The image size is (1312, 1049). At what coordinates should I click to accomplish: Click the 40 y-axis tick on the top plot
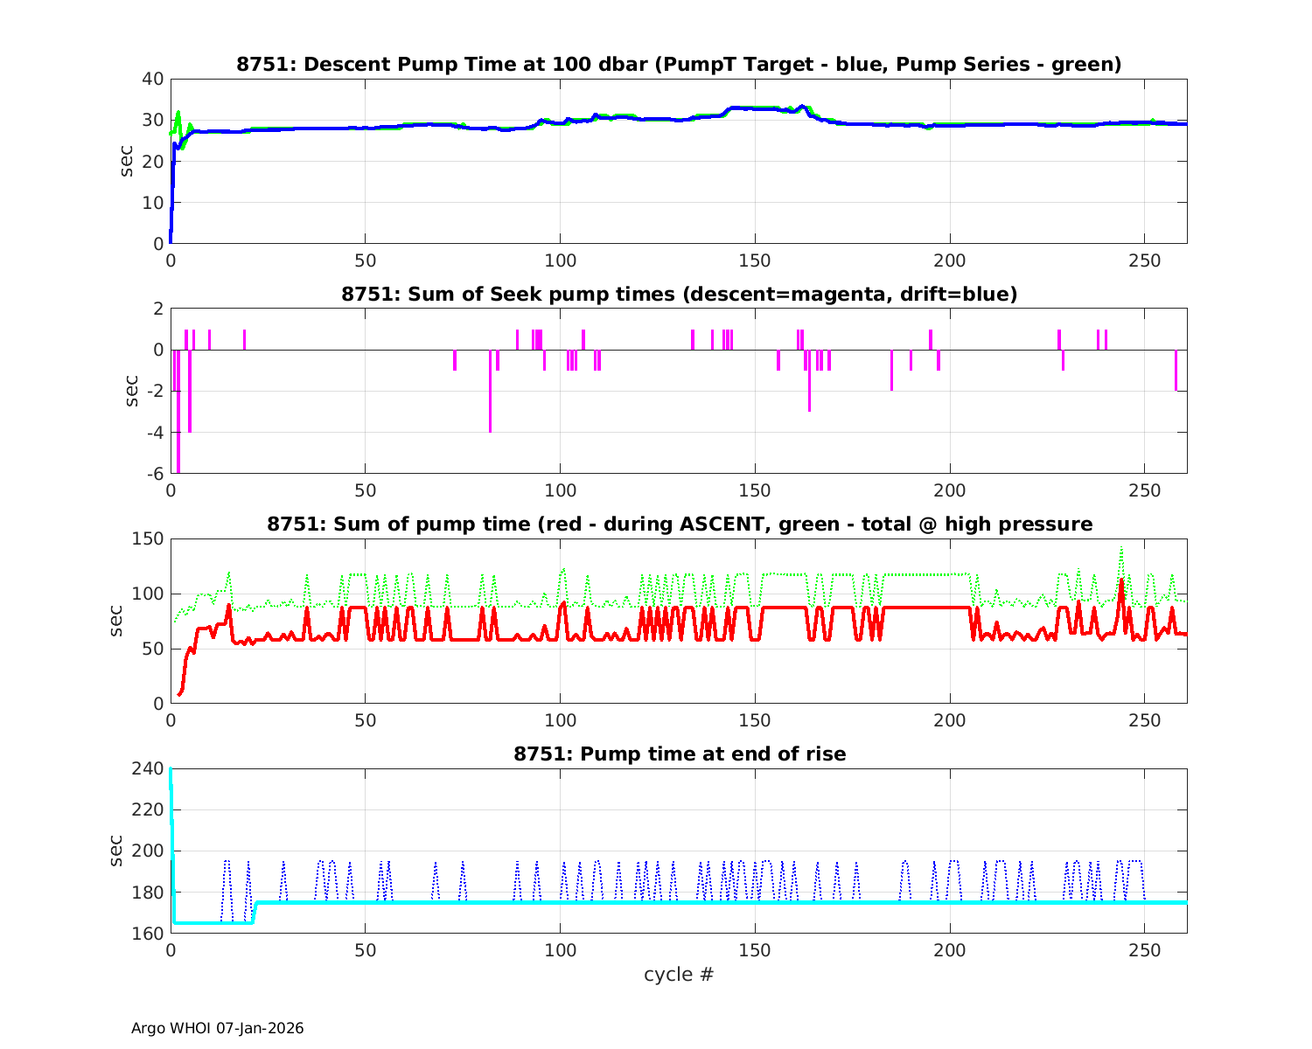pos(152,79)
